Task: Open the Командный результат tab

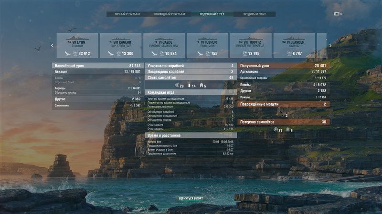Action: pyautogui.click(x=170, y=14)
